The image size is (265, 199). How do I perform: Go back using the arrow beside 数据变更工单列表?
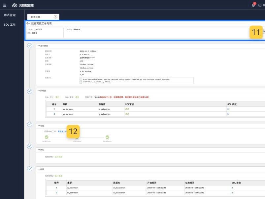point(28,24)
